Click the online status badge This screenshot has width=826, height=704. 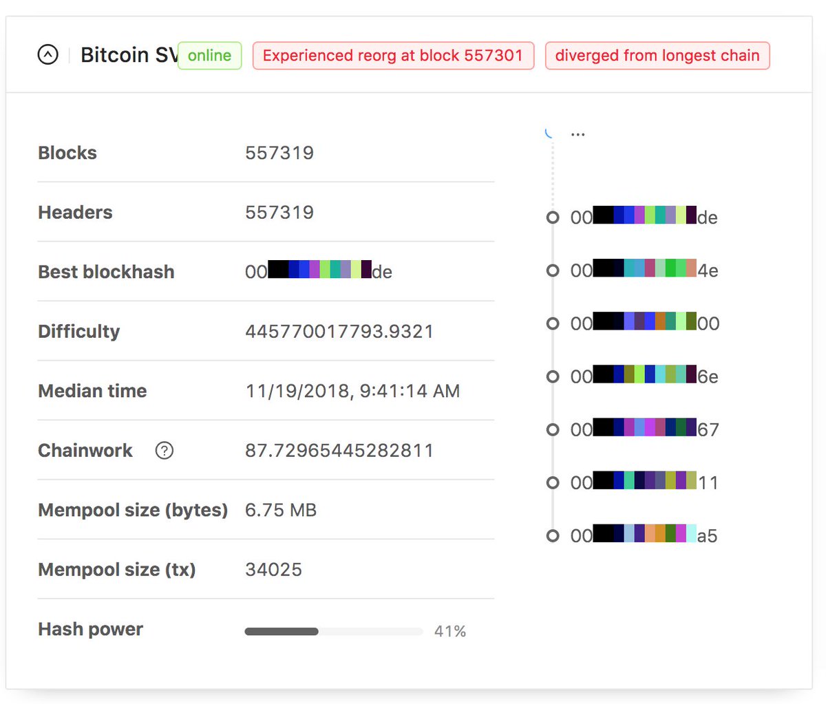pos(209,56)
